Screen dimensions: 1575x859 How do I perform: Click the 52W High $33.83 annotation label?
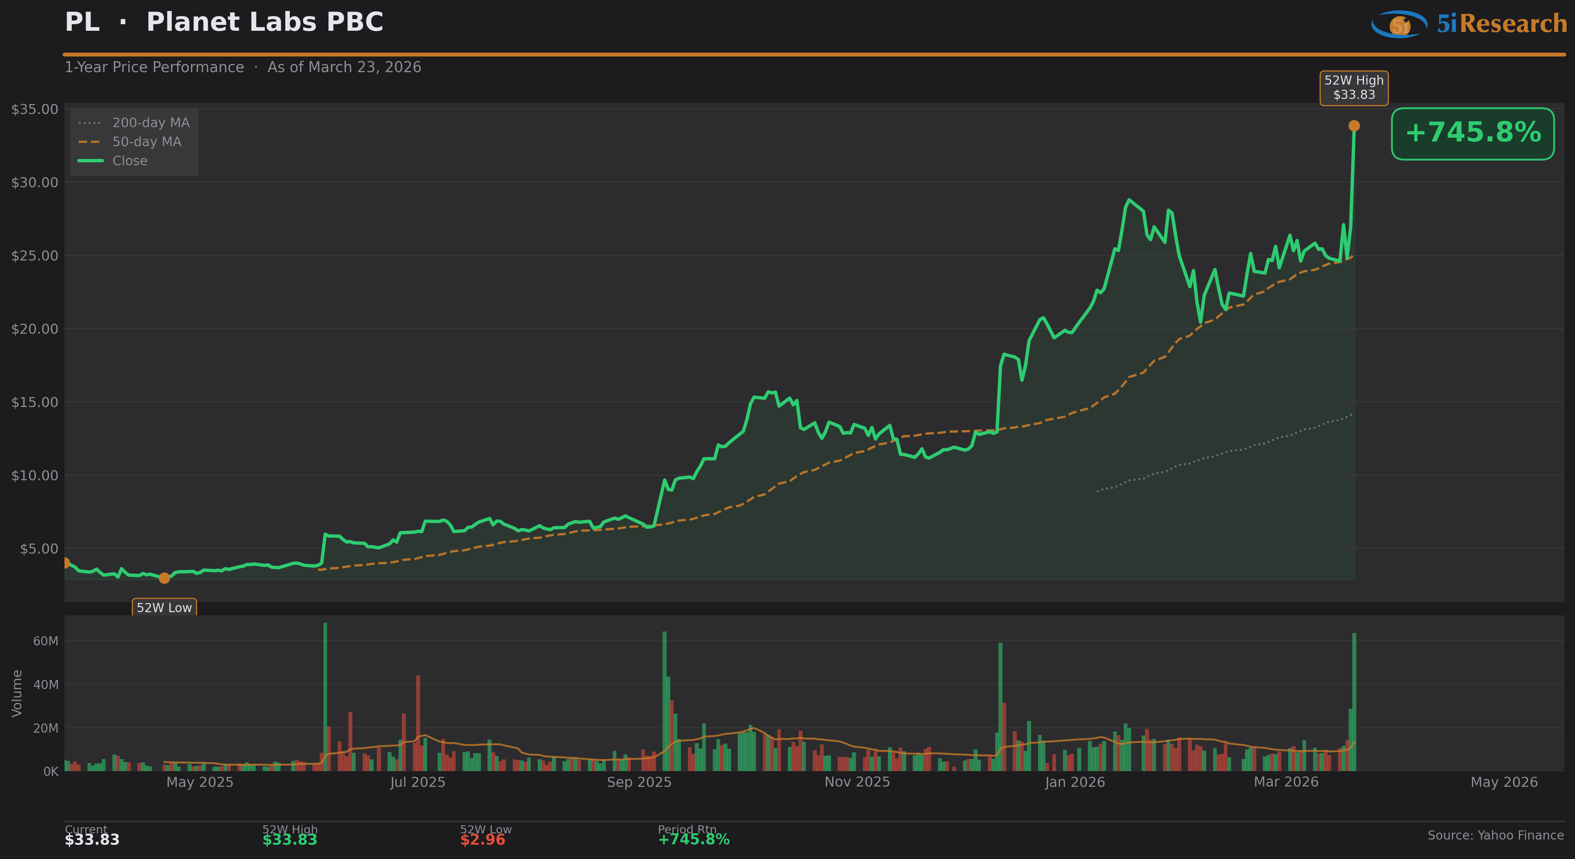click(x=1354, y=88)
